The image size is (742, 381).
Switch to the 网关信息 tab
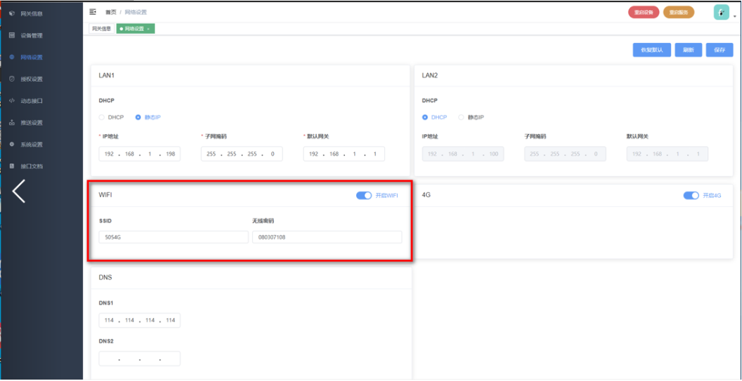(x=101, y=28)
